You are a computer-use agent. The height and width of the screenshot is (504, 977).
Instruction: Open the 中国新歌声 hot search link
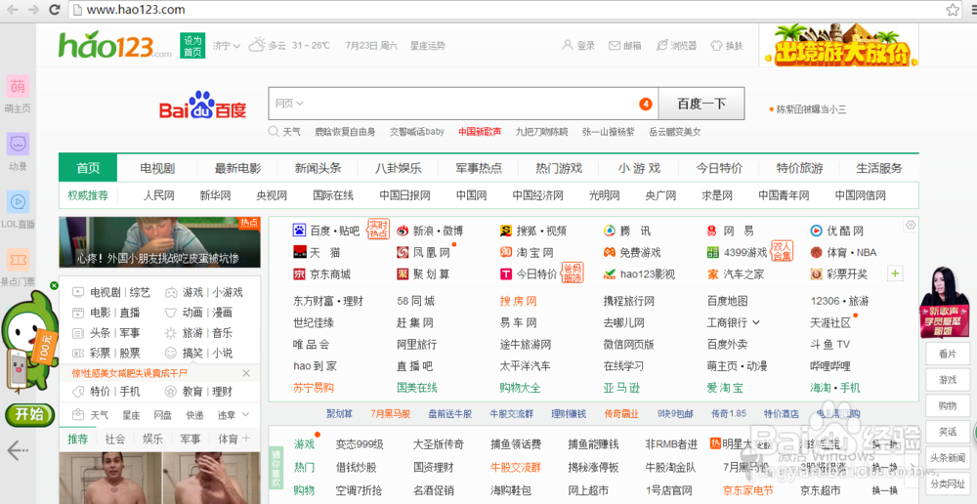click(480, 132)
